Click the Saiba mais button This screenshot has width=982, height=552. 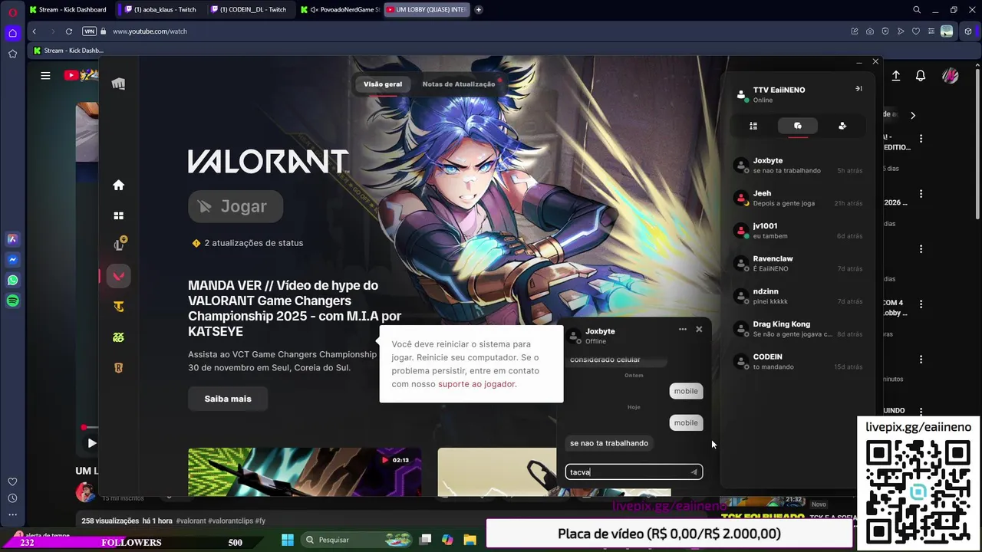click(228, 399)
